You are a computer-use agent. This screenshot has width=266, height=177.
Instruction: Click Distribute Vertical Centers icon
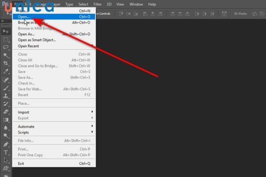(x=180, y=14)
